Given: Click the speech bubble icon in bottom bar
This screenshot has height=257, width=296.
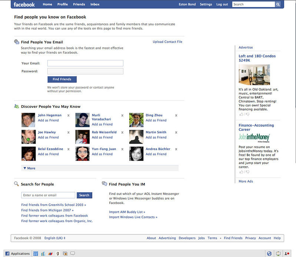Looking at the screenshot, I should pyautogui.click(x=73, y=253).
